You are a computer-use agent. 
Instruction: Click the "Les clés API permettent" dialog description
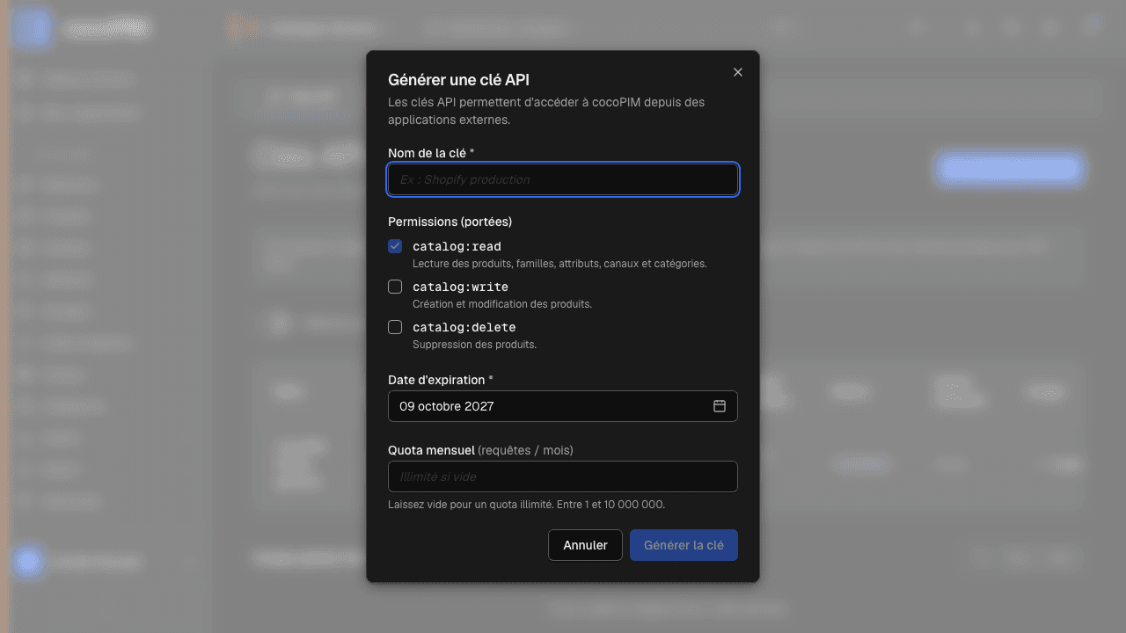pyautogui.click(x=546, y=111)
